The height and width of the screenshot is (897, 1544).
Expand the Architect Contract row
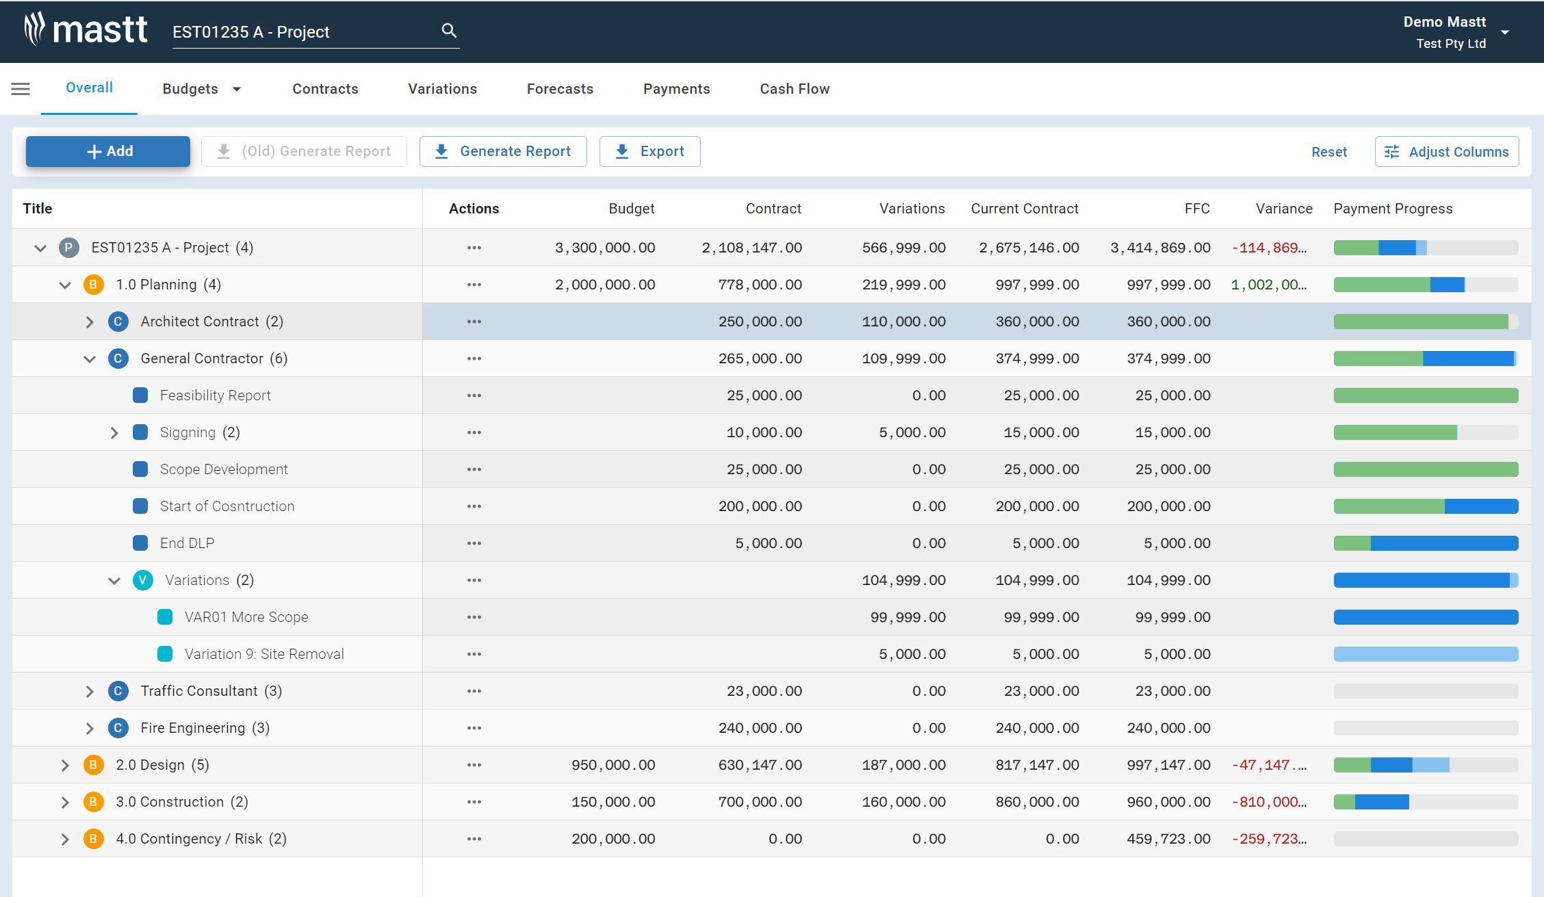click(90, 322)
